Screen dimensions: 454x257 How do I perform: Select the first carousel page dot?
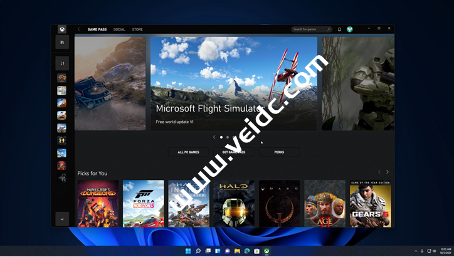pyautogui.click(x=221, y=137)
